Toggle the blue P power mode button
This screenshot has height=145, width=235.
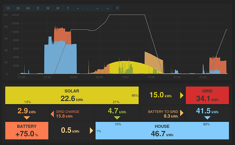click(117, 8)
